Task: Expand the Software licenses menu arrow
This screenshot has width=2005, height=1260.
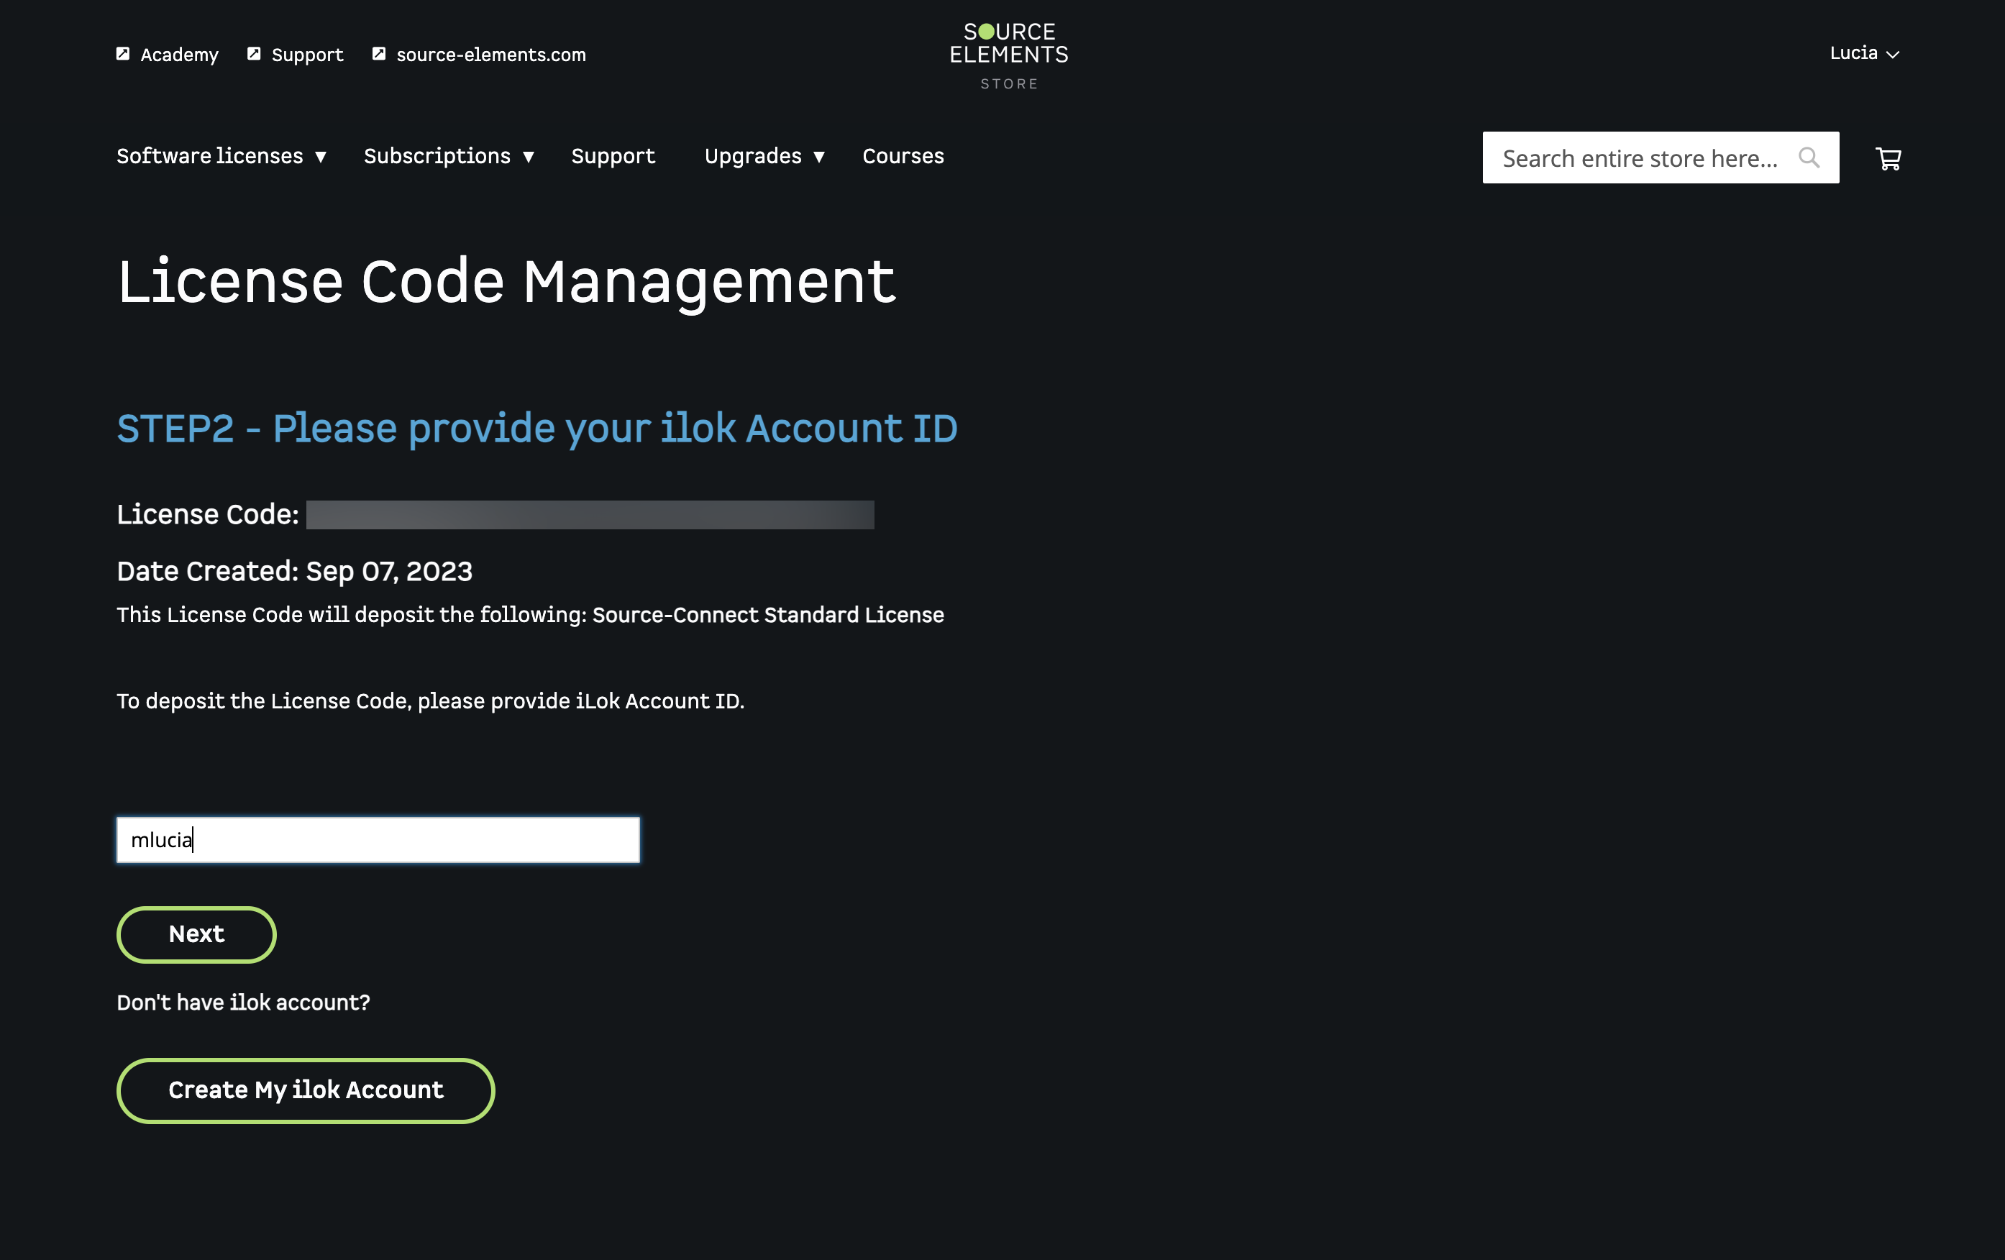Action: [321, 157]
